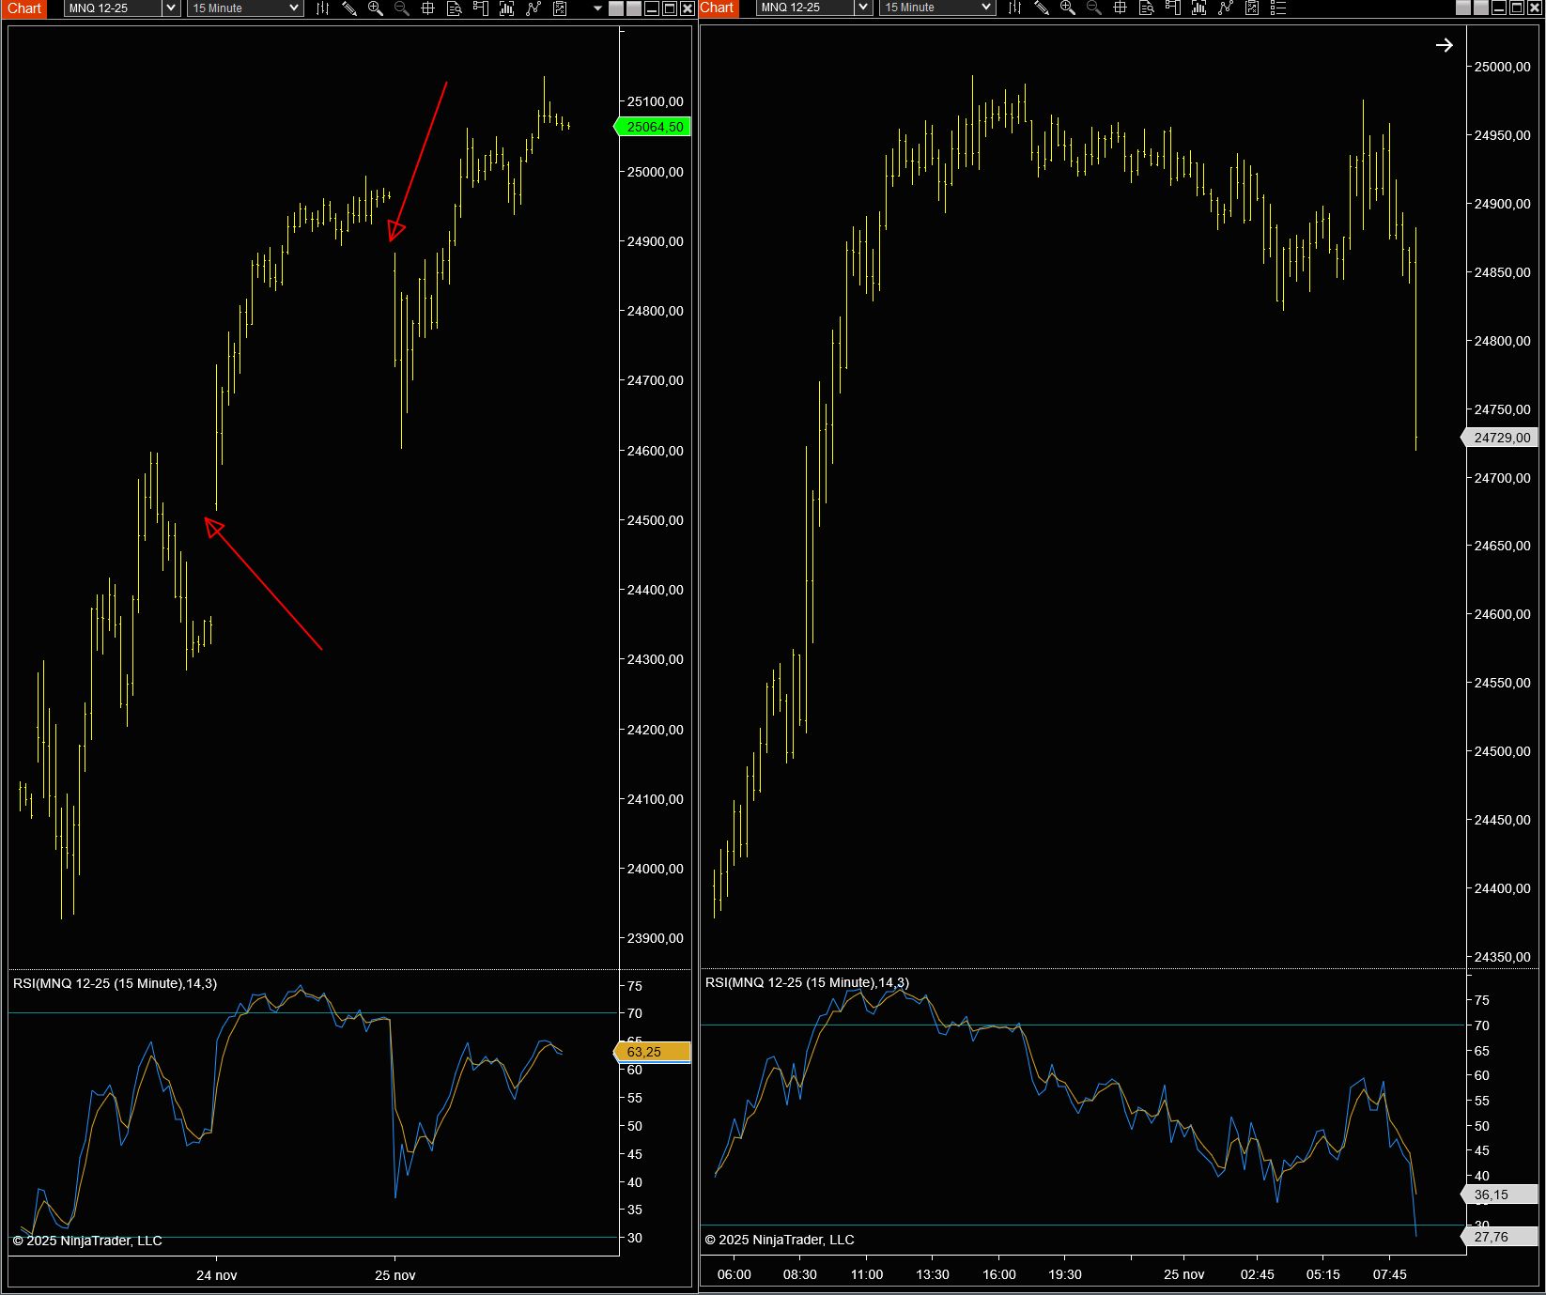The width and height of the screenshot is (1546, 1295).
Task: Expand the 15 Minute interval dropdown in right chart
Action: point(985,8)
